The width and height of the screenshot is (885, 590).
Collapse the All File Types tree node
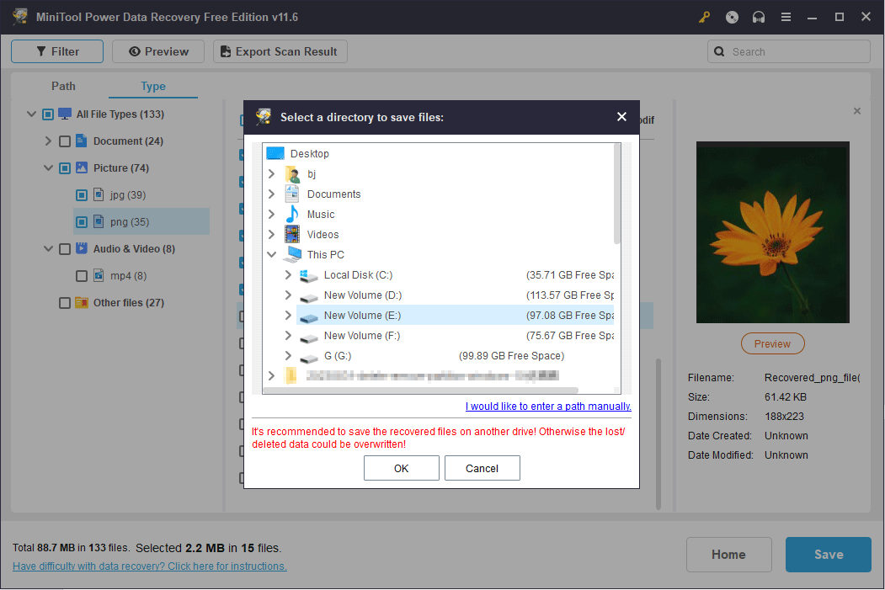click(x=32, y=114)
